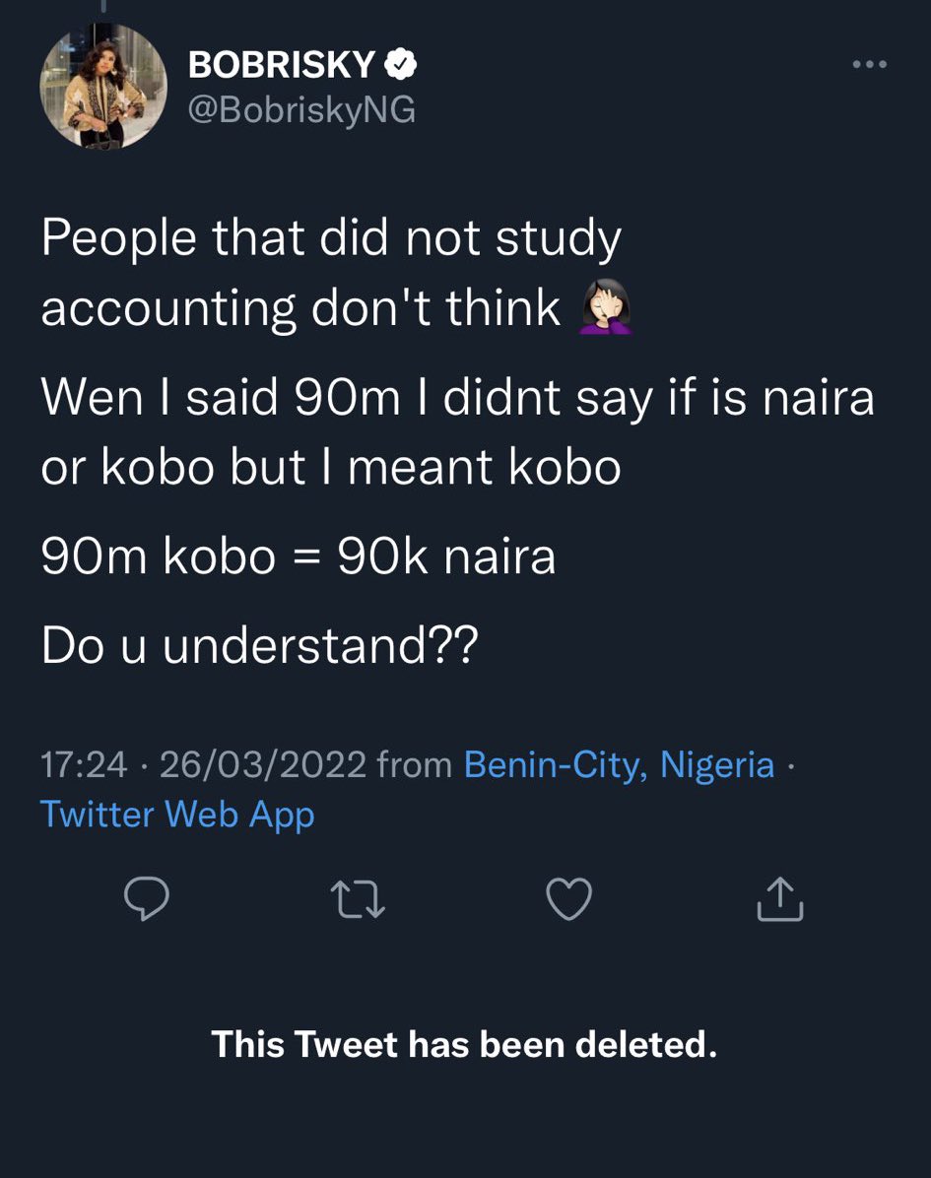Click the line "People that did not study"
931x1178 pixels.
(331, 239)
